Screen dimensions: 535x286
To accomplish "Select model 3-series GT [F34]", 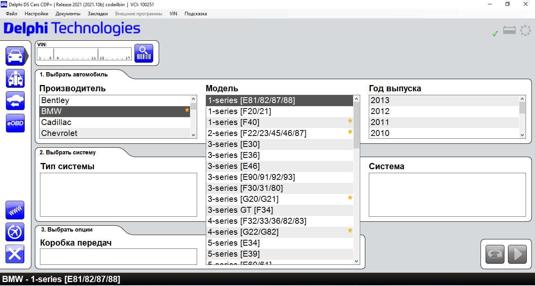I will click(279, 210).
